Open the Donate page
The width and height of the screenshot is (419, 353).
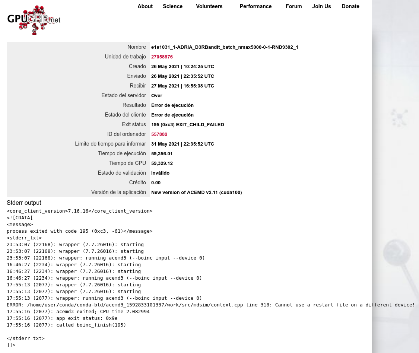350,6
